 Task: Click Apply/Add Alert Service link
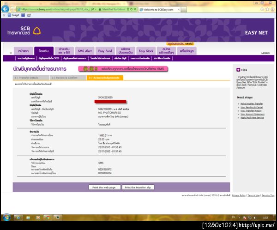252,118
